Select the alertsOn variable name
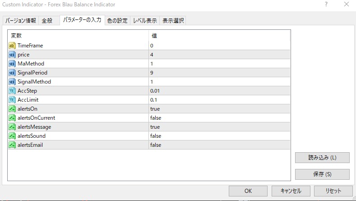The image size is (356, 201). point(28,109)
